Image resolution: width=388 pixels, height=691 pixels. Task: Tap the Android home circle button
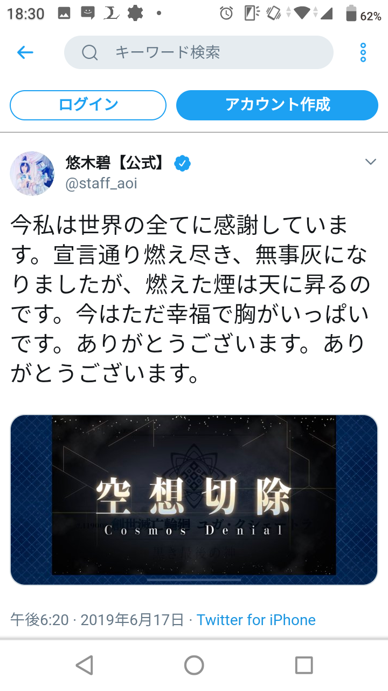(194, 665)
